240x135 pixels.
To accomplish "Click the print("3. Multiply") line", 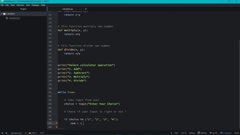I will point(73,77).
